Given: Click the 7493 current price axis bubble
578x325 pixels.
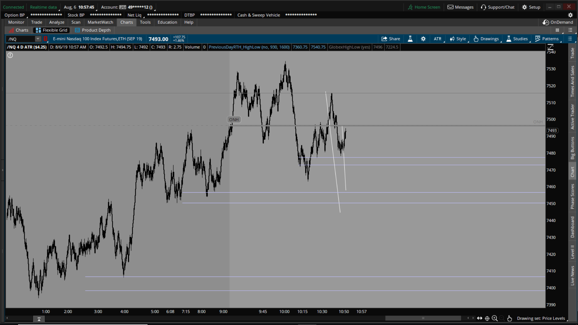Looking at the screenshot, I should coord(552,131).
